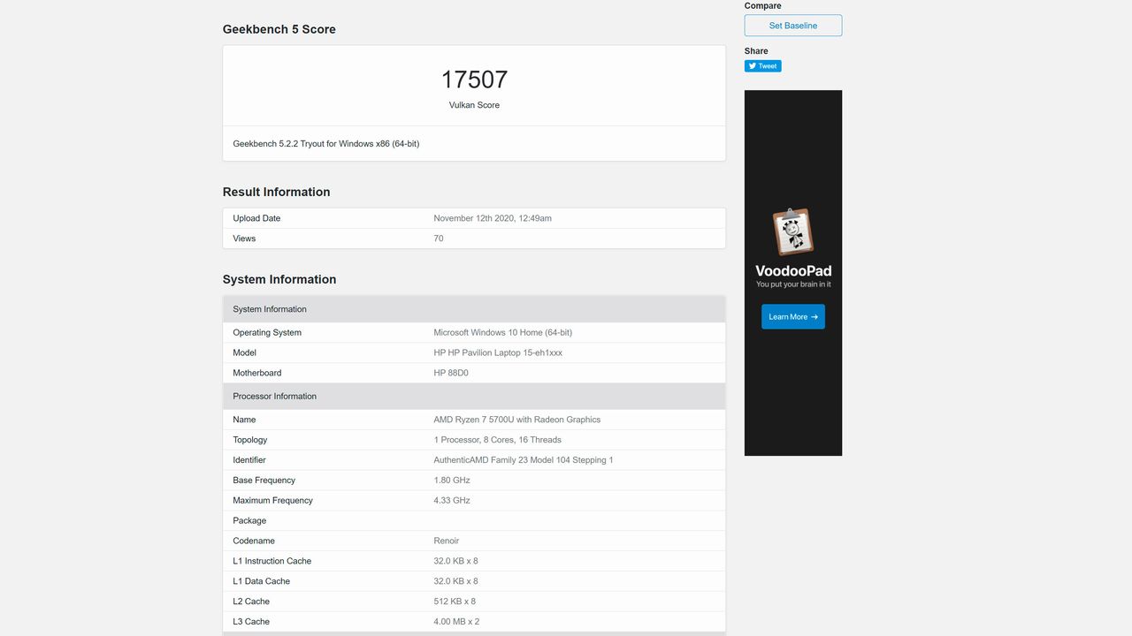Select motherboard value HP 88D0

(x=451, y=374)
